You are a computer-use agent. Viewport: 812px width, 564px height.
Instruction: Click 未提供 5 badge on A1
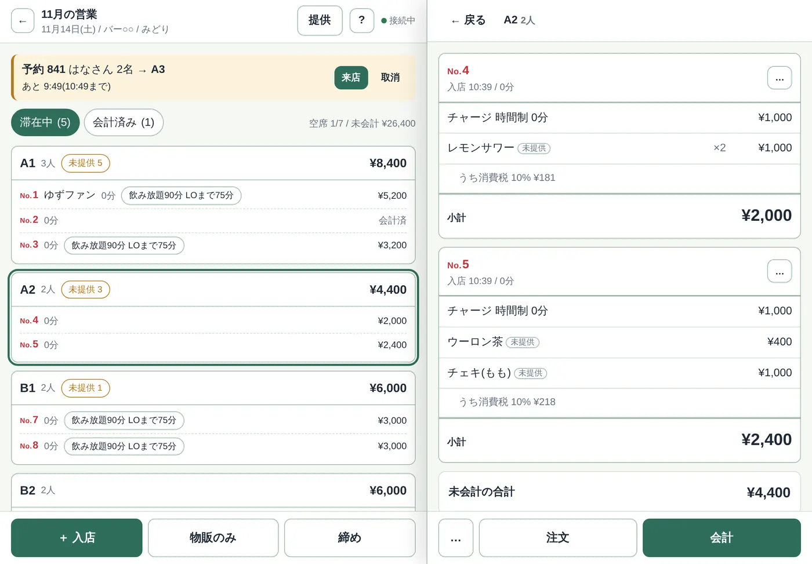tap(85, 163)
